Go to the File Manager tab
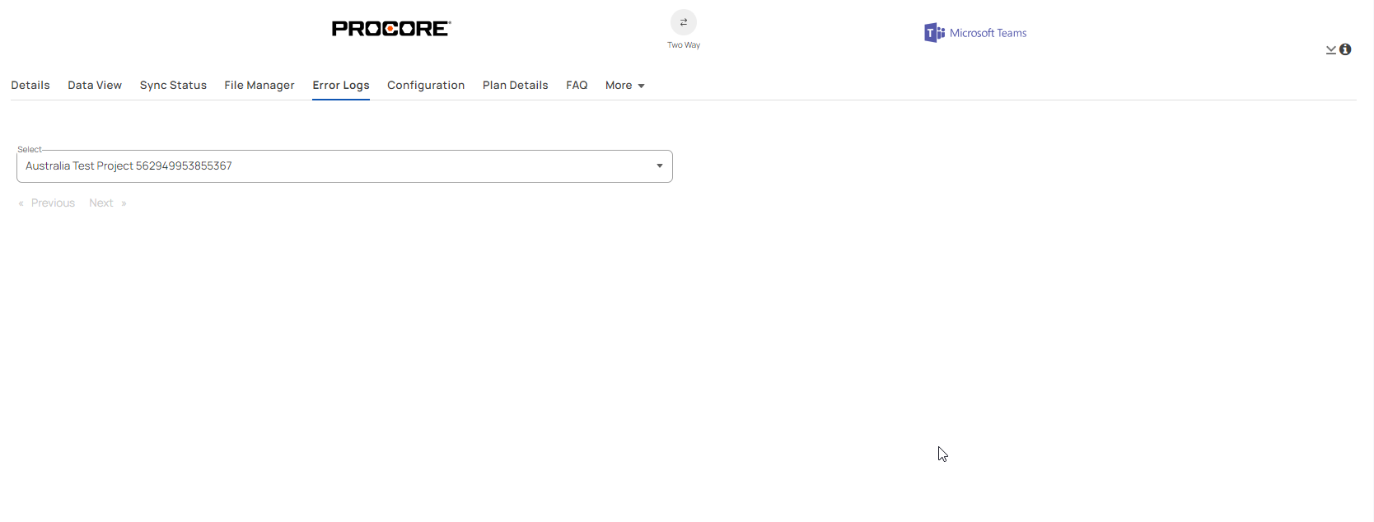 click(259, 86)
